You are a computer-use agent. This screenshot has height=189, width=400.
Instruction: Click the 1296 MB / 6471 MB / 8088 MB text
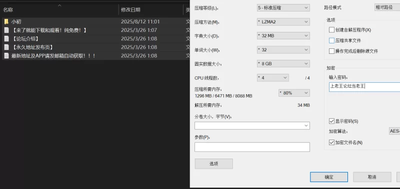click(x=223, y=96)
